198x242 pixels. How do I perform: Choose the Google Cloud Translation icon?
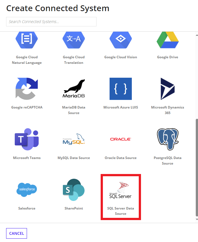[74, 40]
